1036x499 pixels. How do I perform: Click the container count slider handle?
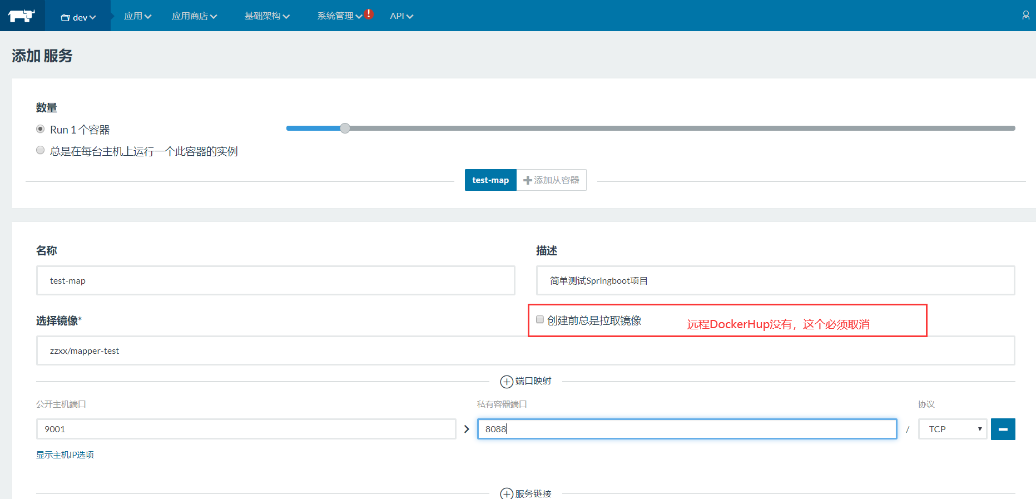coord(345,129)
